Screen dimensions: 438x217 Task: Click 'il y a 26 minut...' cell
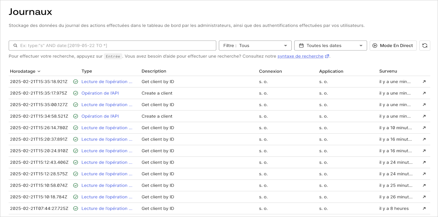tap(396, 197)
